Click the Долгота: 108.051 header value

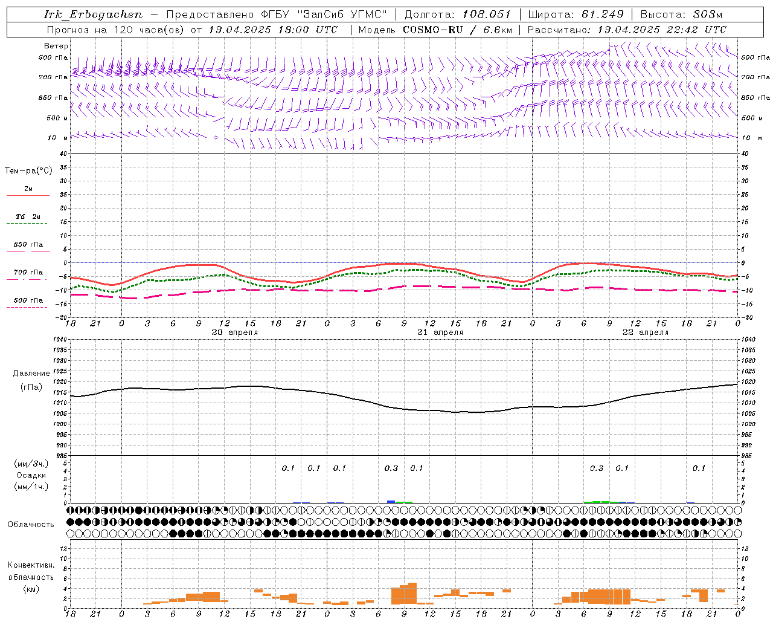point(458,15)
